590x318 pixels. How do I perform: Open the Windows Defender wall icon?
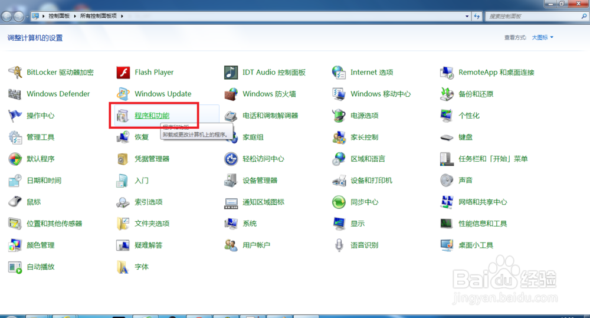coord(15,94)
